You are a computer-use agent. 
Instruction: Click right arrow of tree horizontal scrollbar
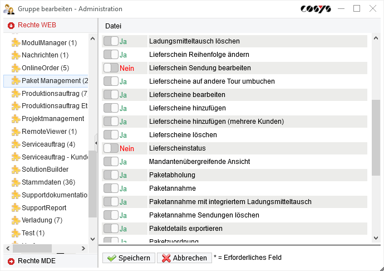(x=83, y=249)
